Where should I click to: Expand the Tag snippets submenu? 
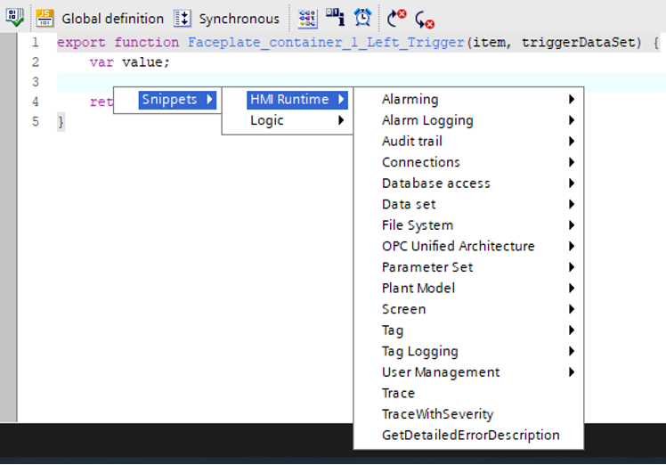click(478, 330)
